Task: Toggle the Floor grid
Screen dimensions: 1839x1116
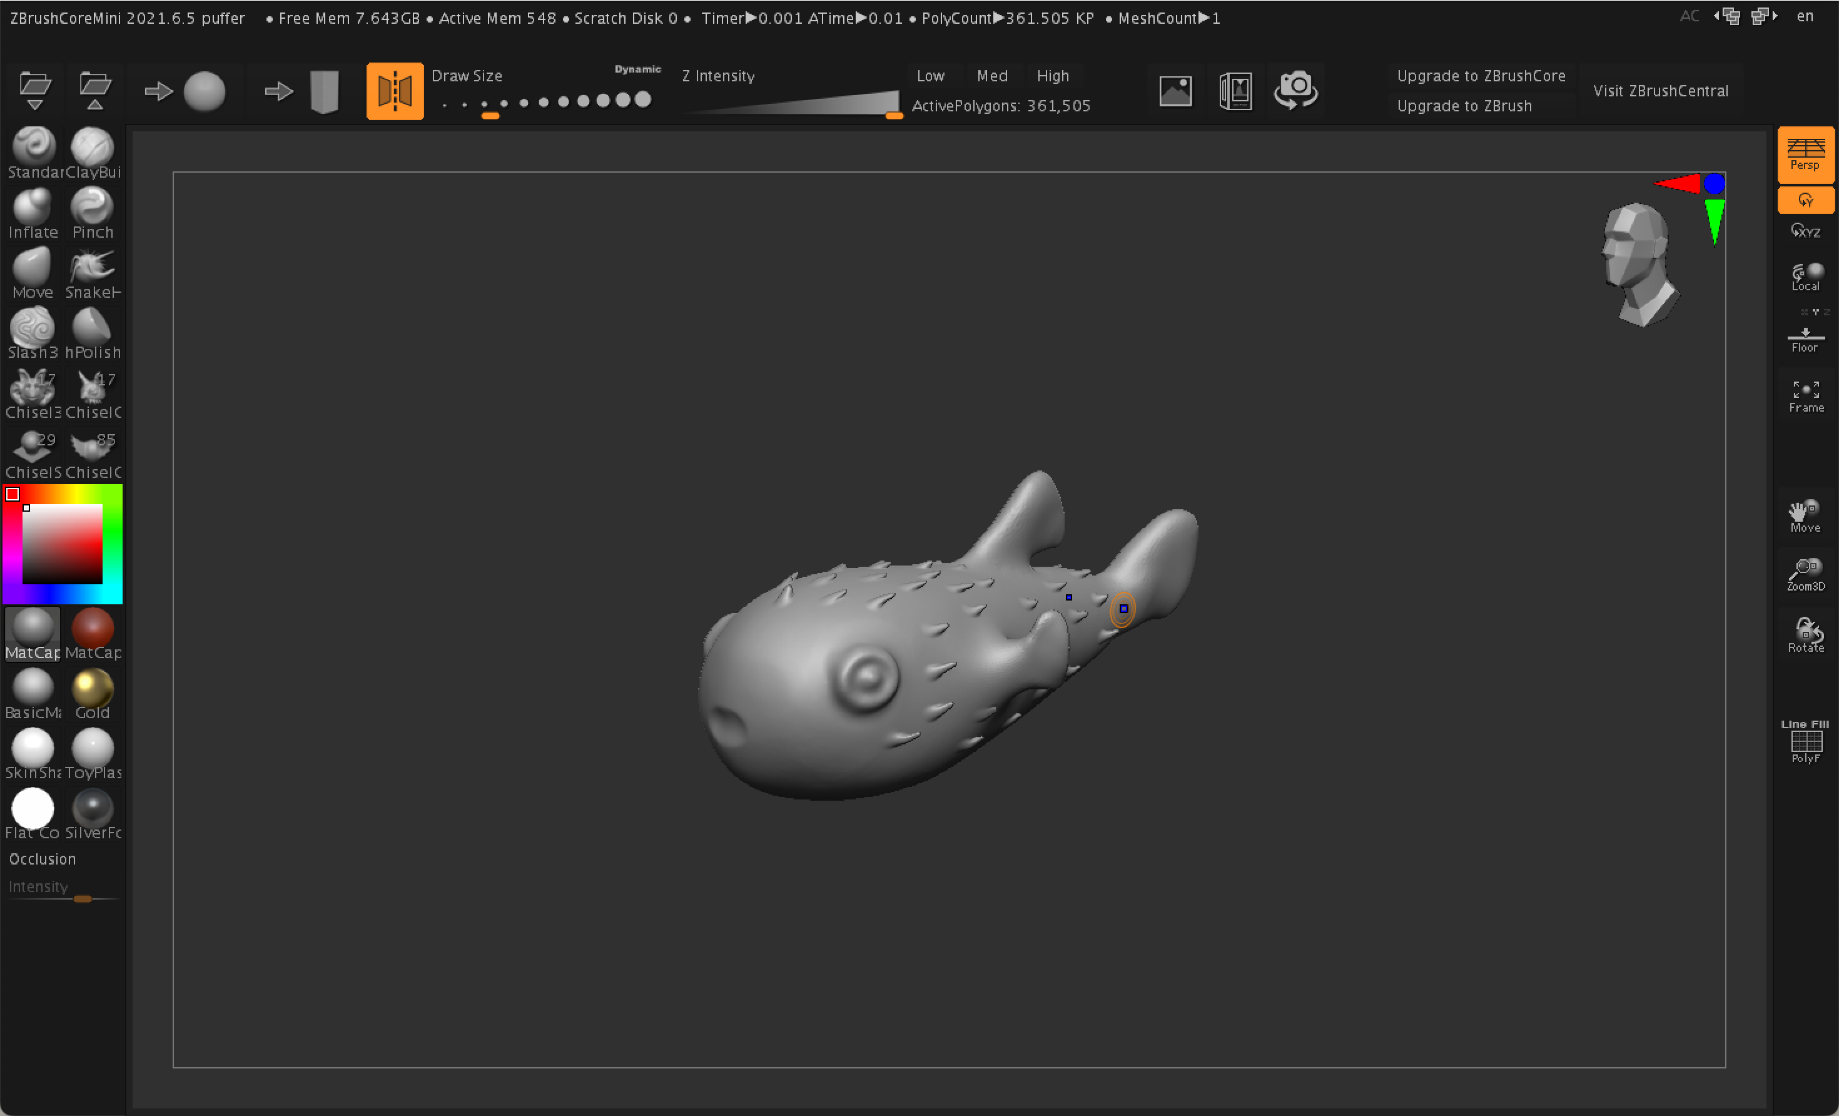Action: click(1805, 340)
